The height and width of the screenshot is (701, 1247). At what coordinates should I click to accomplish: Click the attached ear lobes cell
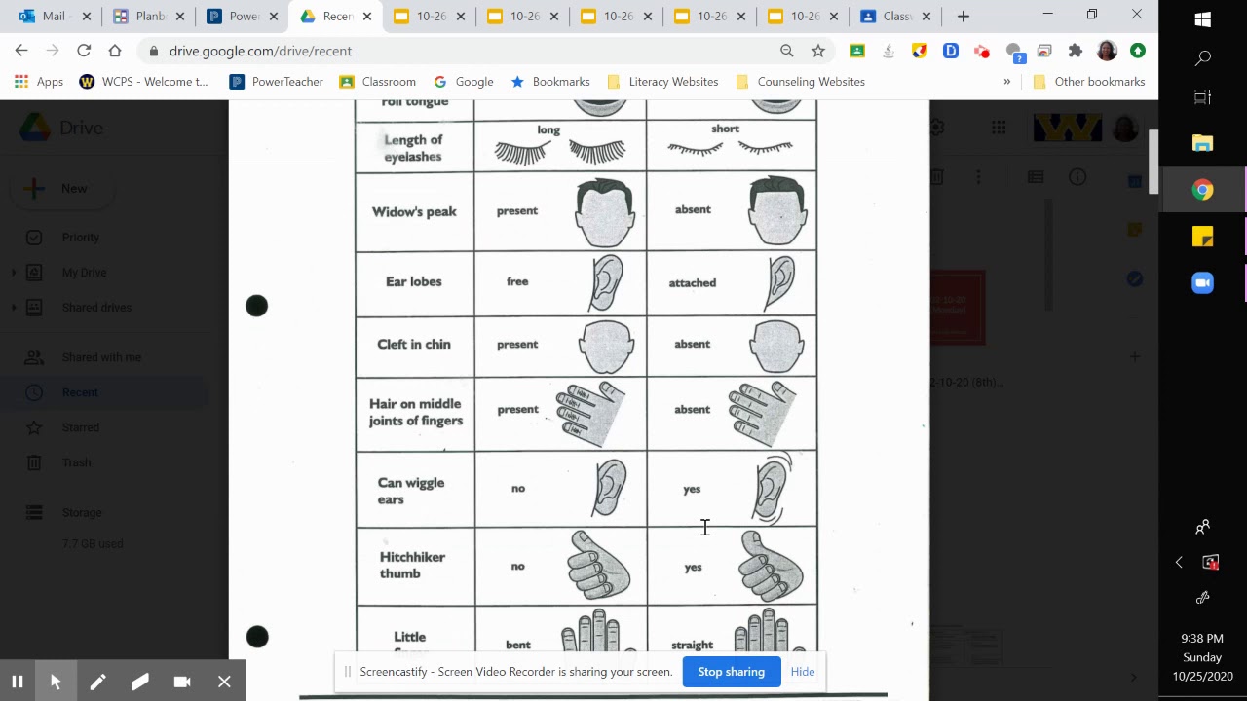(x=732, y=282)
